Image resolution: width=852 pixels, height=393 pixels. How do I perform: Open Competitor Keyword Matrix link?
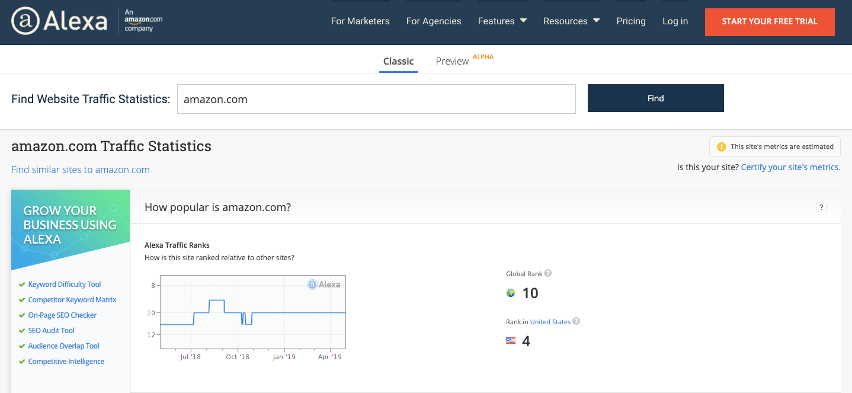pyautogui.click(x=72, y=300)
